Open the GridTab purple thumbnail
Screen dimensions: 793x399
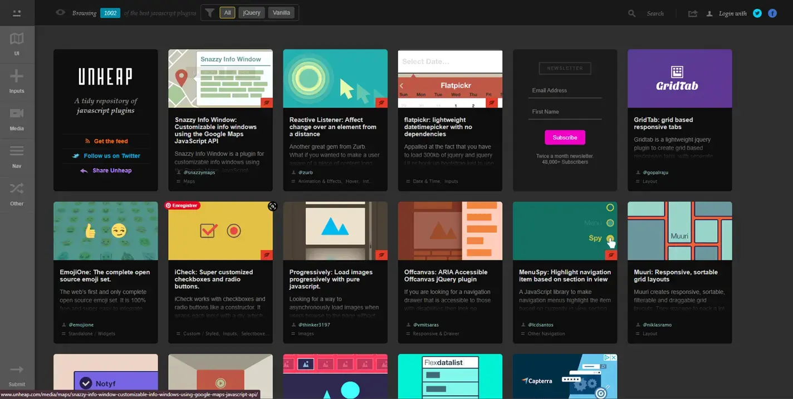(679, 78)
